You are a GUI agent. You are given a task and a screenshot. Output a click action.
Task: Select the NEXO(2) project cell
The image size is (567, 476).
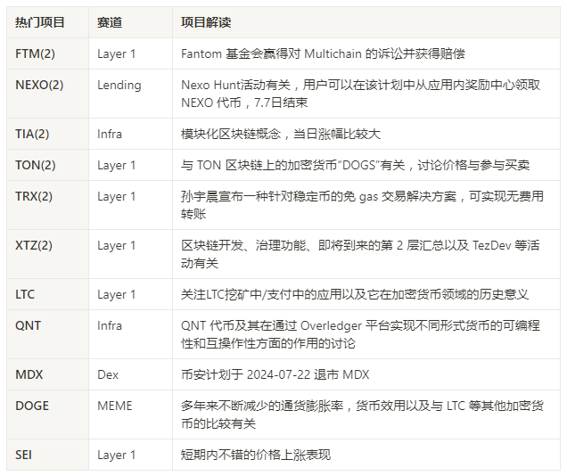pyautogui.click(x=39, y=85)
